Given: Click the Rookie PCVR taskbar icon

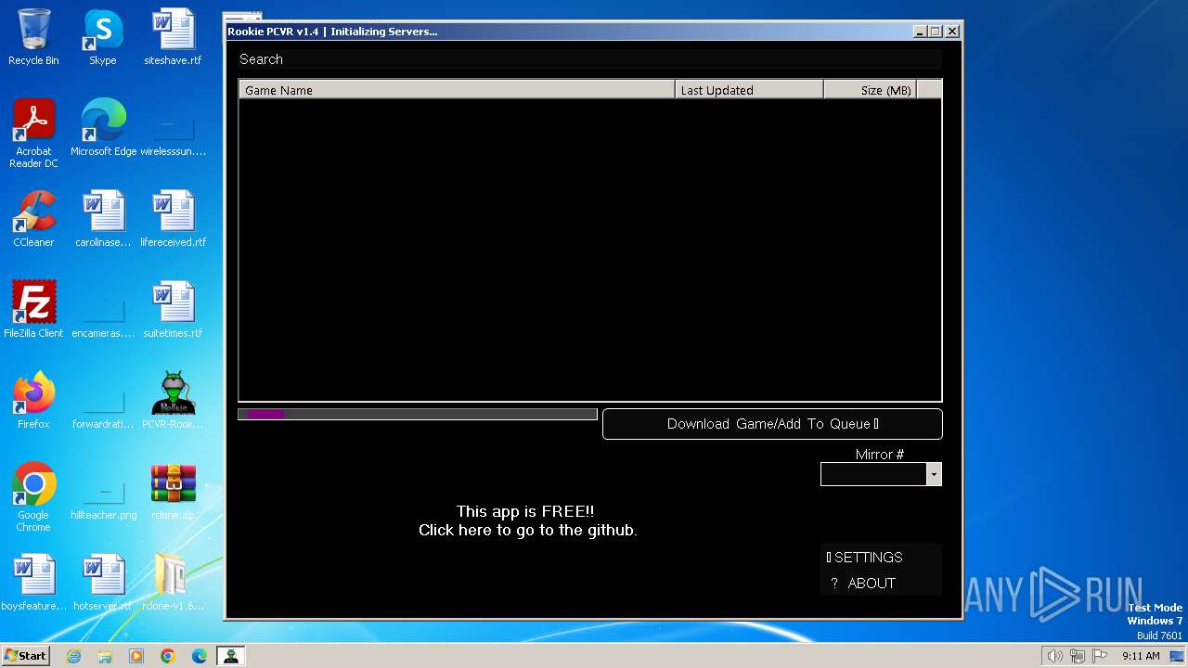Looking at the screenshot, I should [230, 656].
